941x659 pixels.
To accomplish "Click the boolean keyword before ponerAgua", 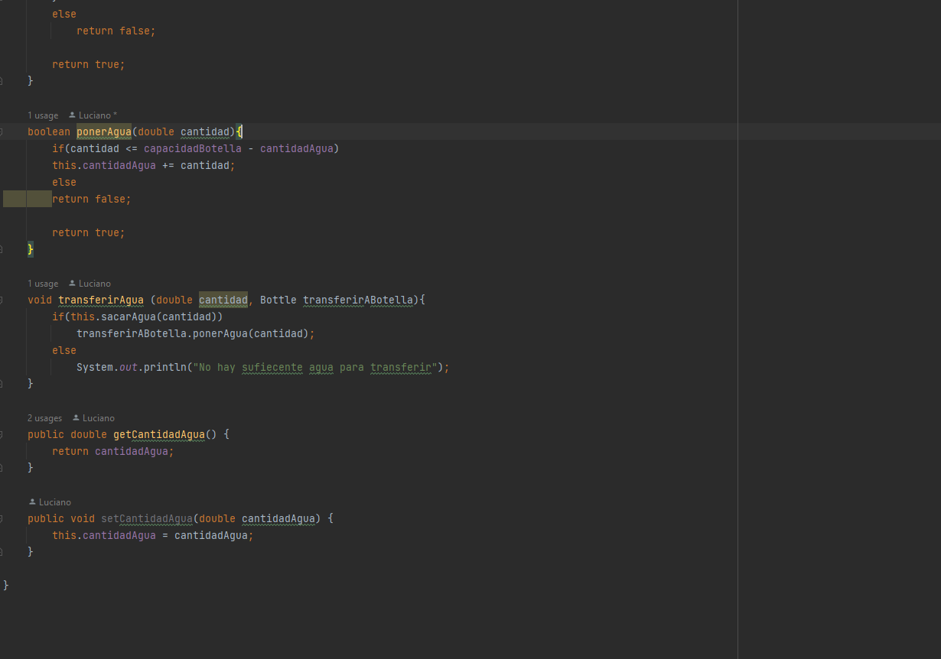I will tap(49, 131).
